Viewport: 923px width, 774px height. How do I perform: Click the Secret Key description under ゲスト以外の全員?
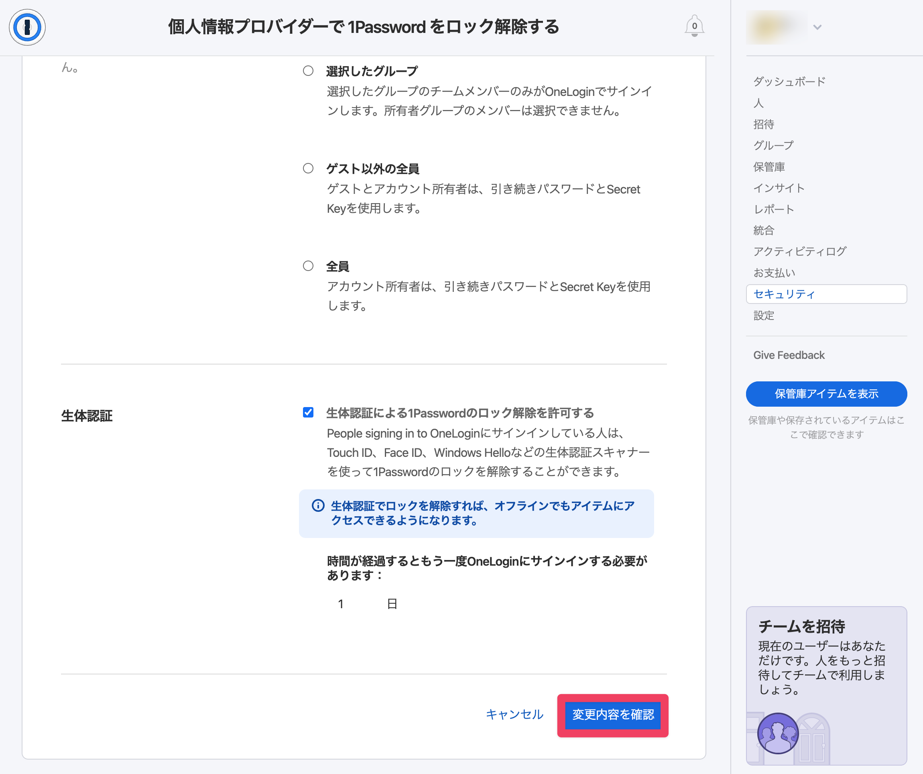[484, 199]
